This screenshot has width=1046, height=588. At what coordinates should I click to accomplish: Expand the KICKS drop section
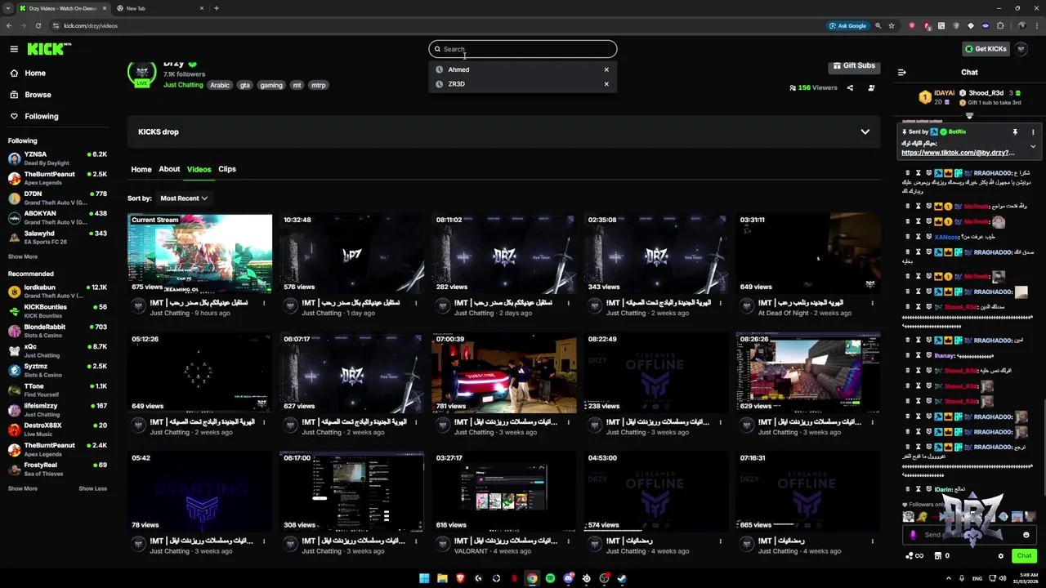[865, 131]
